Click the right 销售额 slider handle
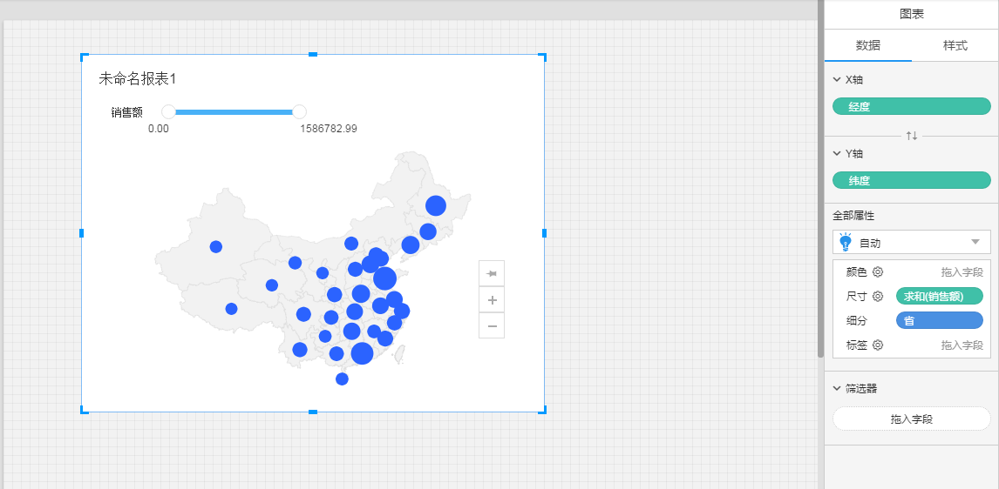Image resolution: width=999 pixels, height=489 pixels. point(299,112)
